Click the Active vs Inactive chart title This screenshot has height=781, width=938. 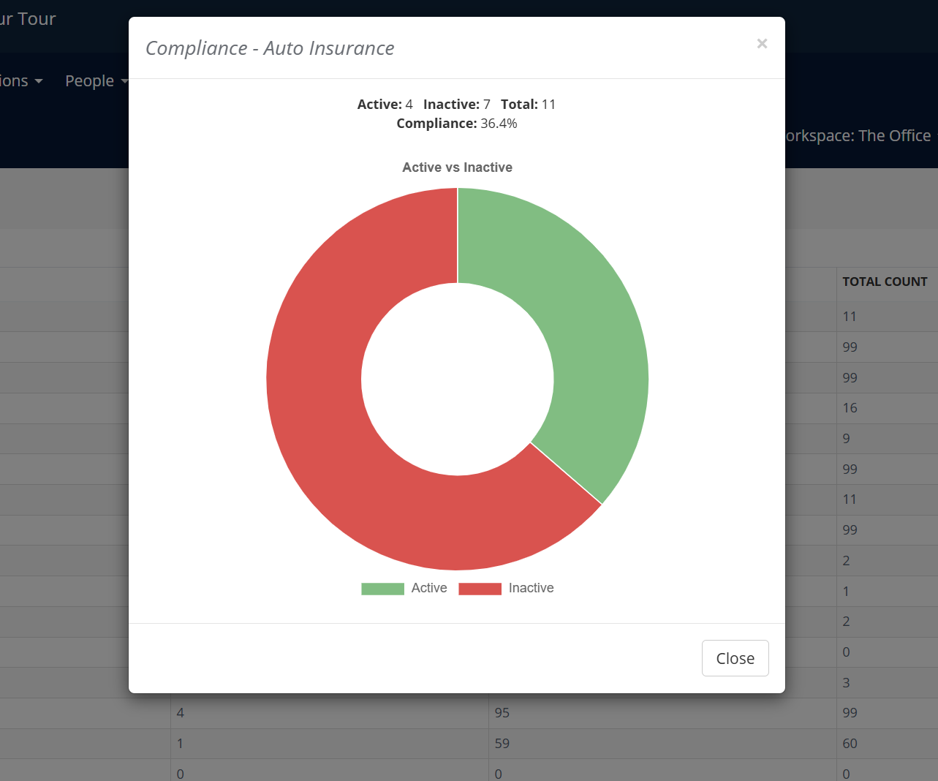(457, 167)
